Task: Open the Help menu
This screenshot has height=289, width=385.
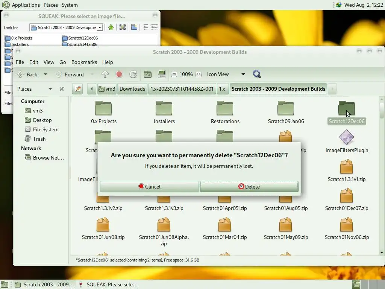Action: point(108,62)
